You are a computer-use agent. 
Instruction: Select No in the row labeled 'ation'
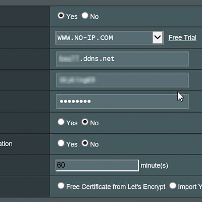click(85, 143)
